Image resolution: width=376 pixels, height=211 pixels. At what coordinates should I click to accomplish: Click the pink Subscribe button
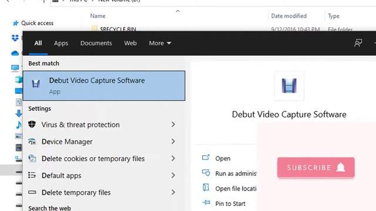click(x=316, y=168)
